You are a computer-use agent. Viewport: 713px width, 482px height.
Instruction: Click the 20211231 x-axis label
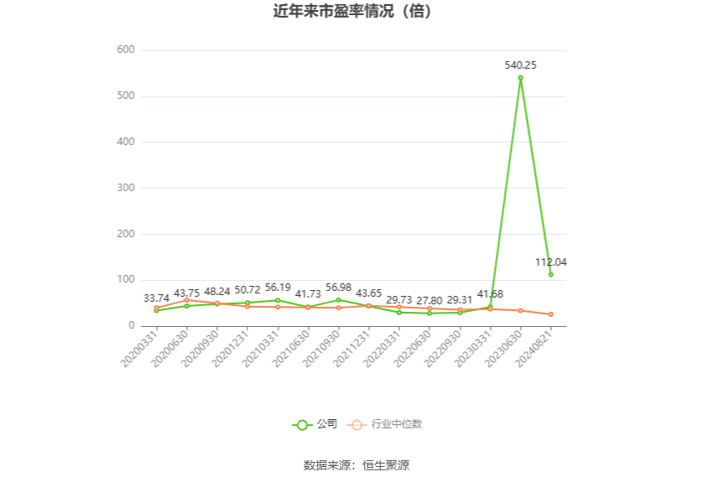point(352,349)
